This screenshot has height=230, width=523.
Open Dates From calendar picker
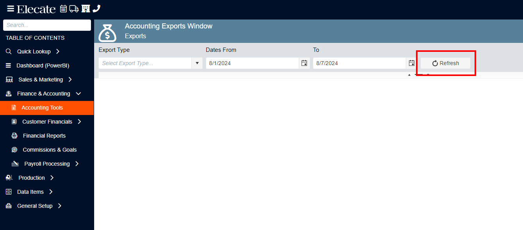tap(304, 63)
